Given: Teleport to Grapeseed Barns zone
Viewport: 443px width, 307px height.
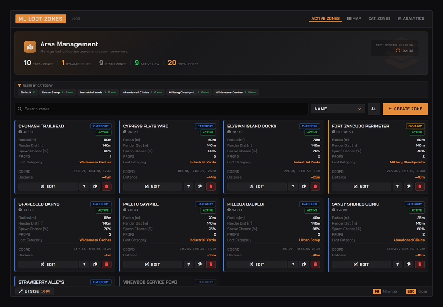Looking at the screenshot, I should 84,264.
